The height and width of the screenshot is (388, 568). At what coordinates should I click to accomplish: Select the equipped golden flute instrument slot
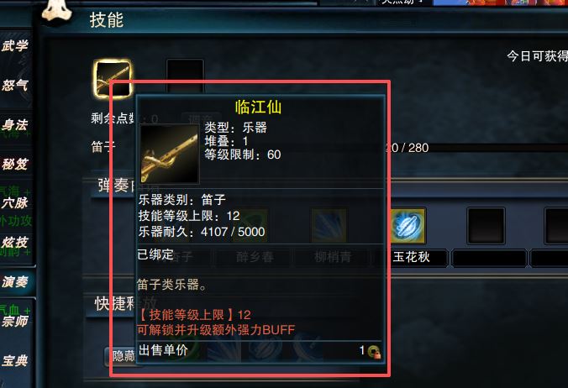113,79
